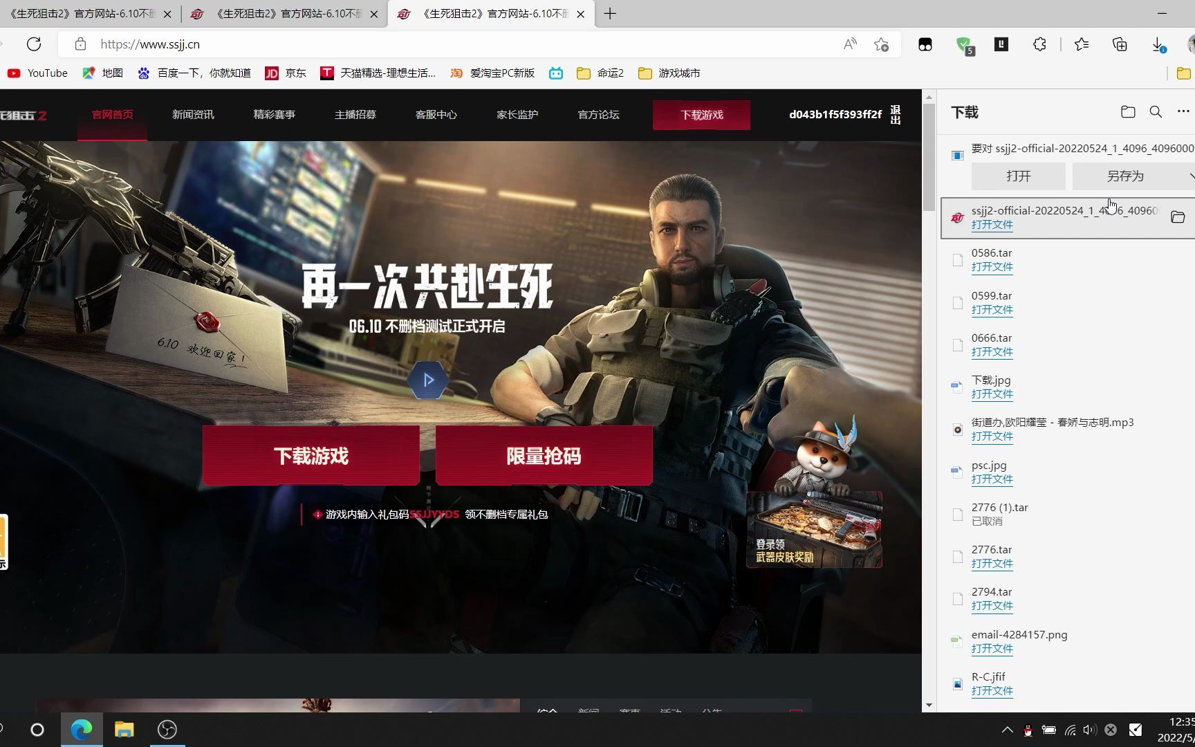Click the 限量抢码 banner button
Image resolution: width=1195 pixels, height=747 pixels.
544,455
